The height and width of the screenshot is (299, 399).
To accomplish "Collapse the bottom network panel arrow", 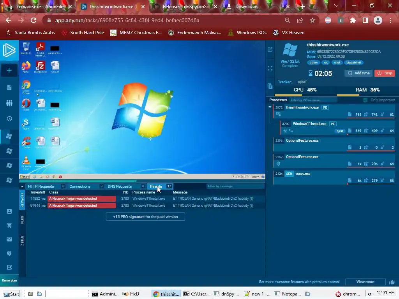I will (22, 186).
